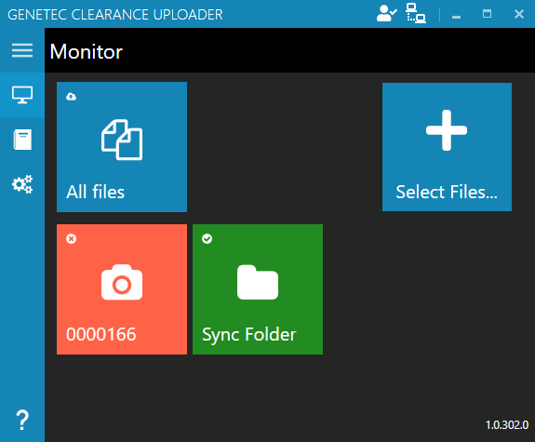Click the camera icon on the 0000166 tile
Image resolution: width=535 pixels, height=442 pixels.
[x=122, y=282]
